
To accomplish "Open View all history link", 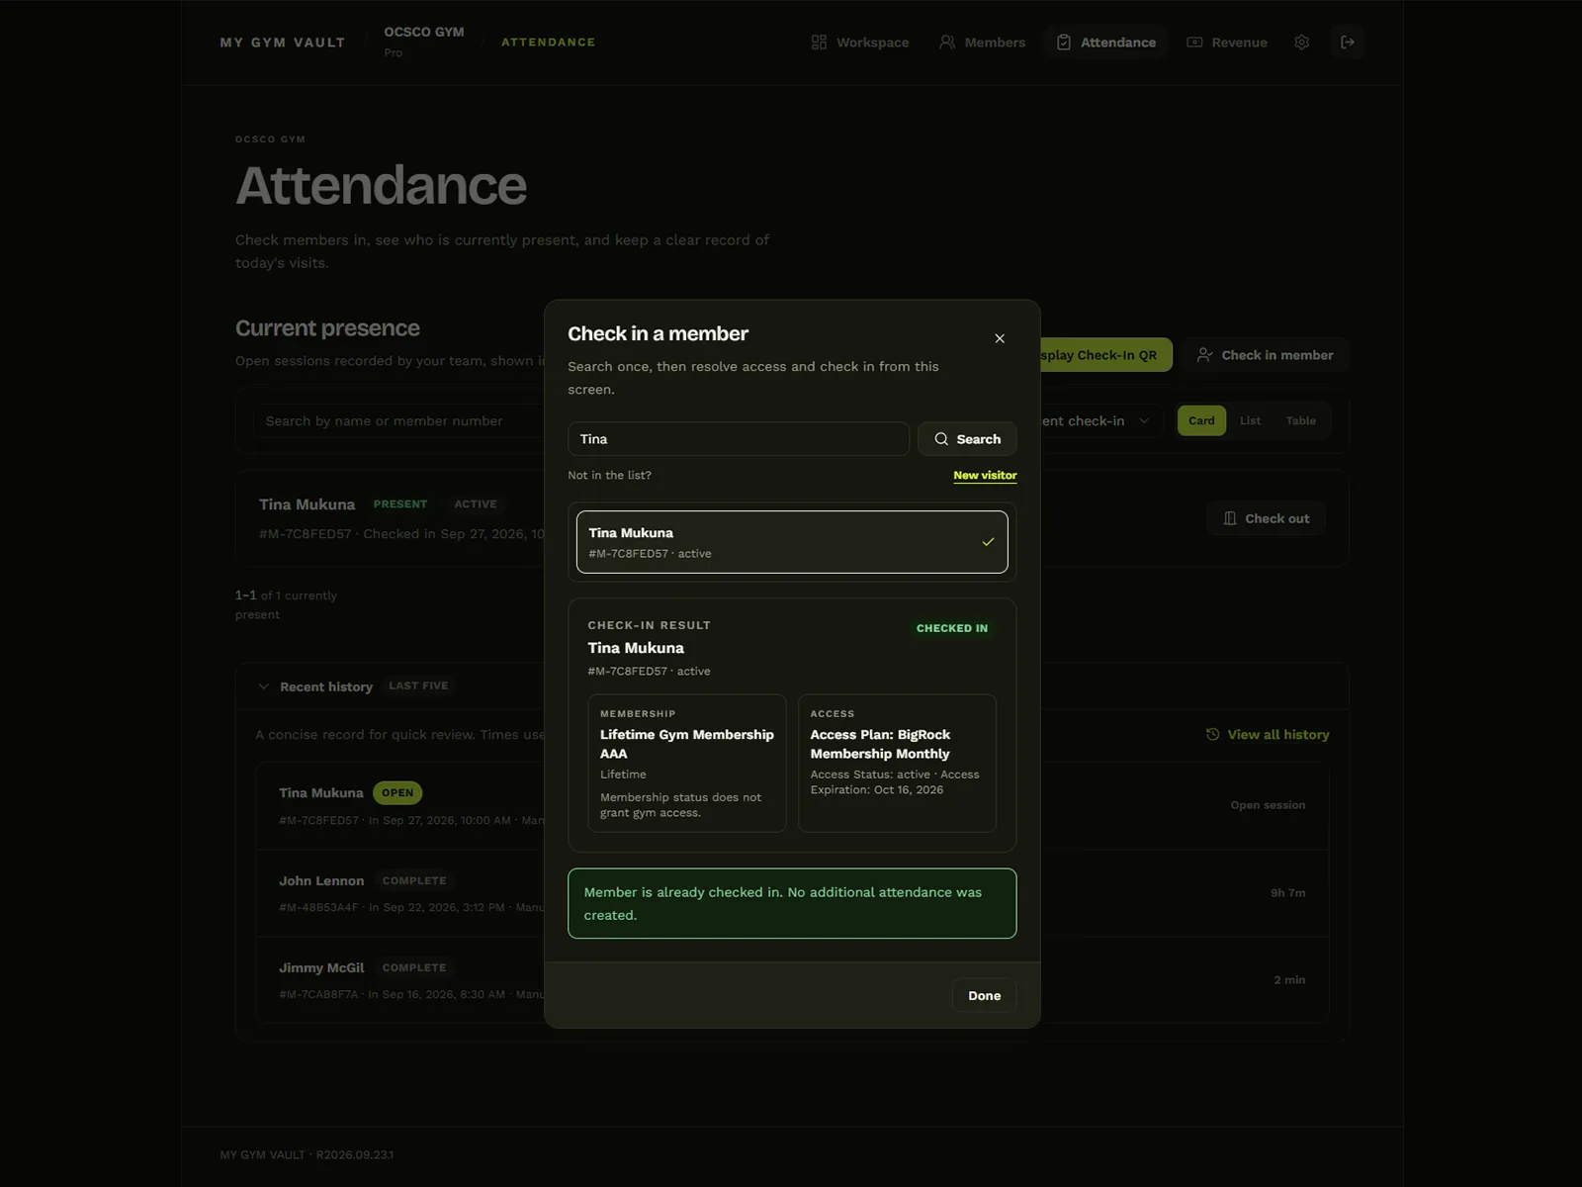I will point(1268,734).
